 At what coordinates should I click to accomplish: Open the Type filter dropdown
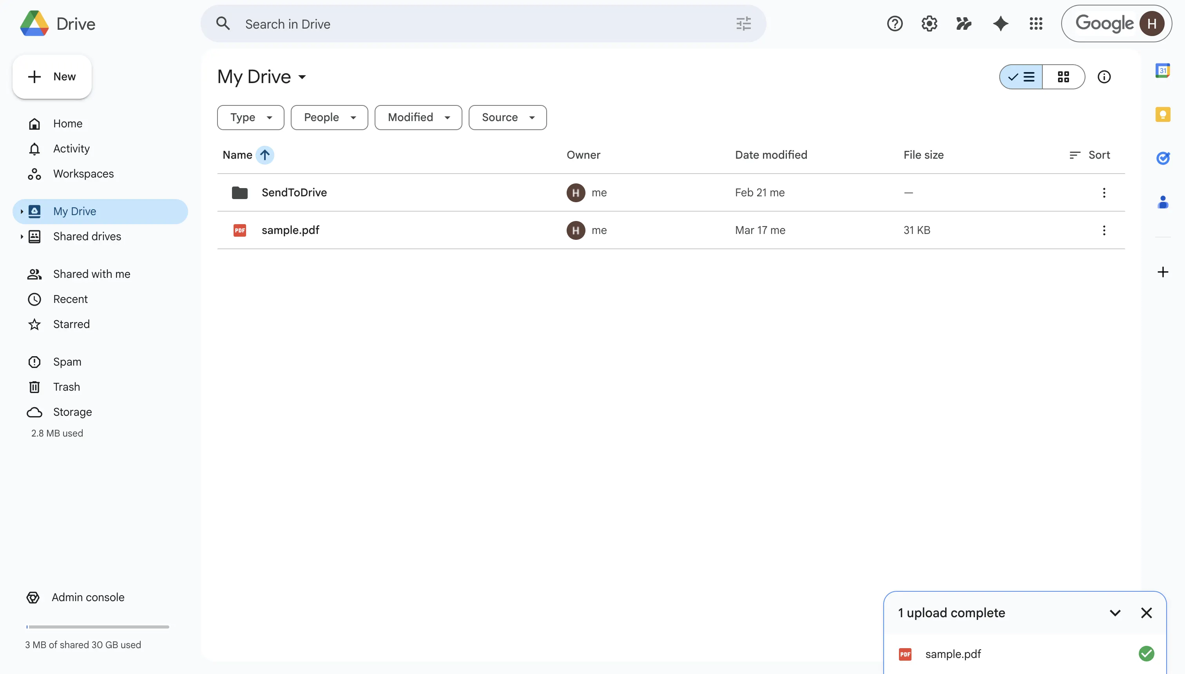250,117
